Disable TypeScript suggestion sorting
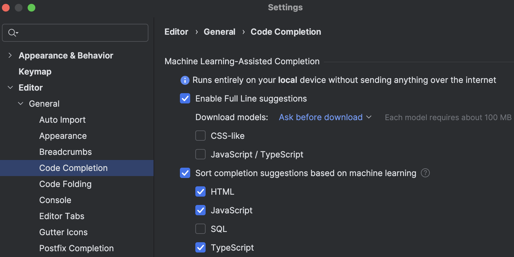This screenshot has width=514, height=257. pyautogui.click(x=200, y=247)
